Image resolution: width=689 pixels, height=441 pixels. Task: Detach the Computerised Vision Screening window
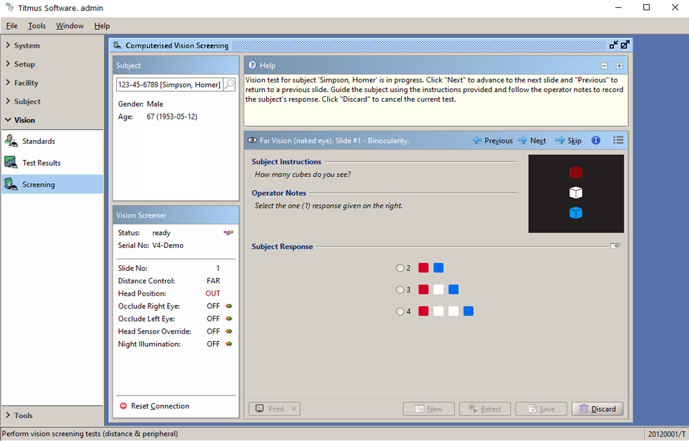[x=625, y=45]
